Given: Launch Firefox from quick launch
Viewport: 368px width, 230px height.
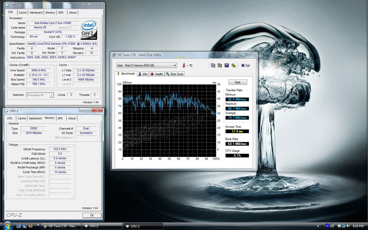Looking at the screenshot, I should coord(31,226).
